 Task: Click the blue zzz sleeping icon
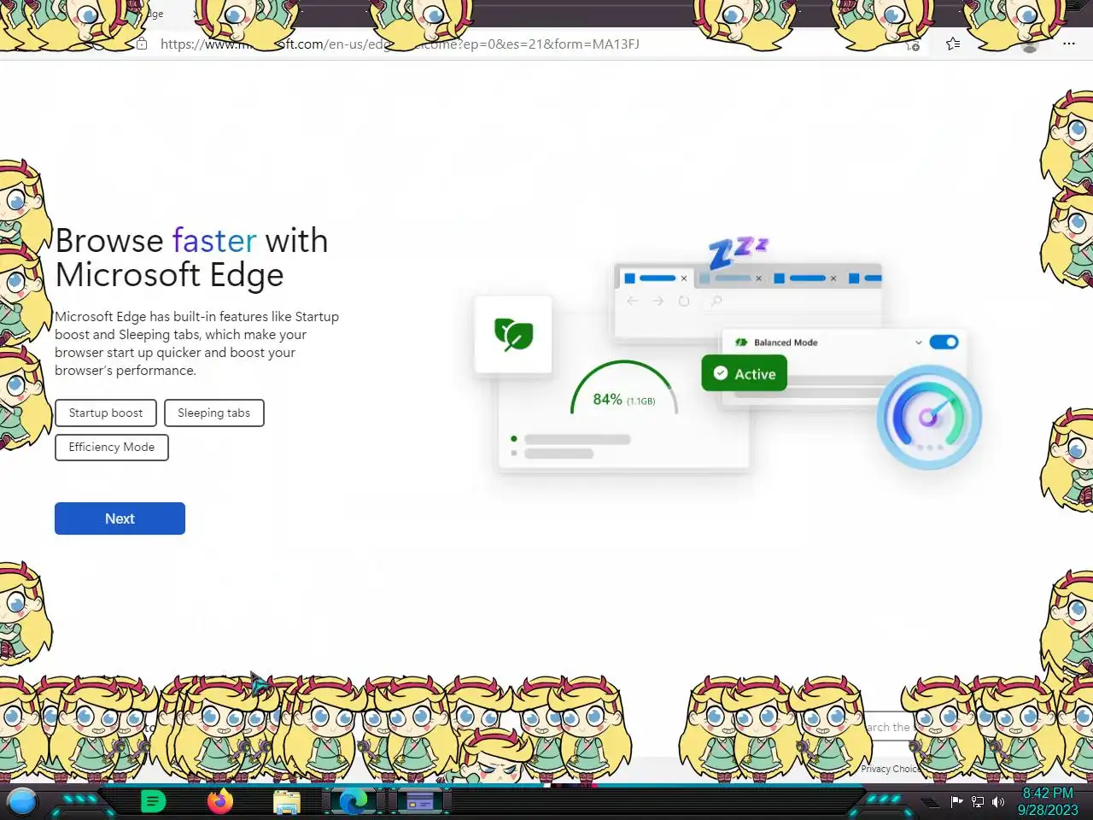point(738,252)
